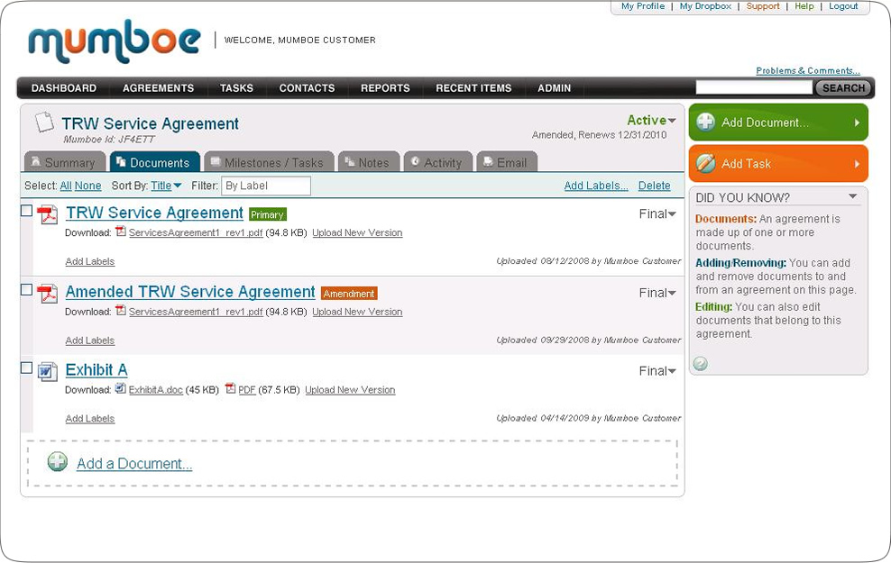The image size is (891, 563).
Task: Open My Dropbox link
Action: point(705,5)
